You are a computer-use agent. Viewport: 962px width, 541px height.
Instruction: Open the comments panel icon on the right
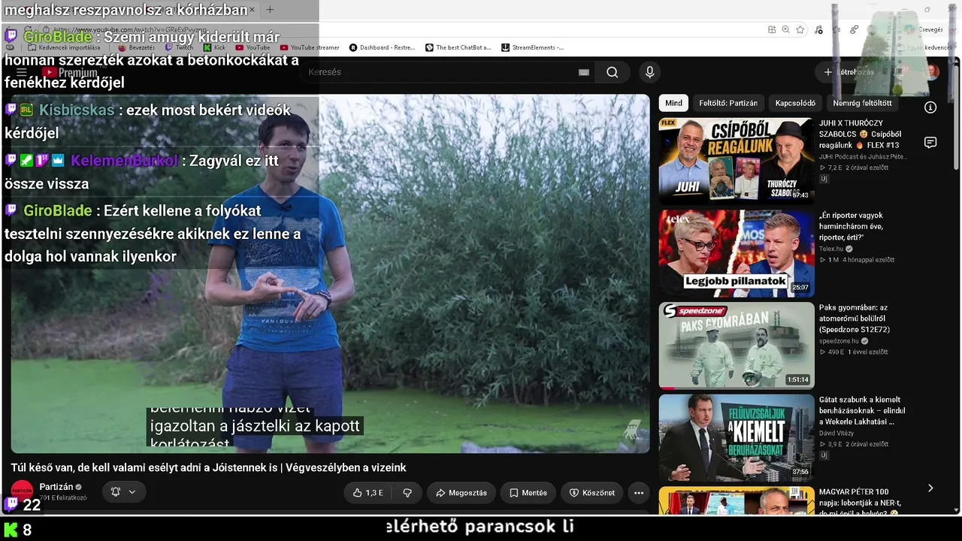930,143
